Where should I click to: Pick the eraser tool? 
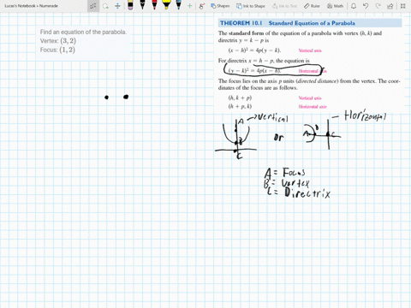[130, 5]
